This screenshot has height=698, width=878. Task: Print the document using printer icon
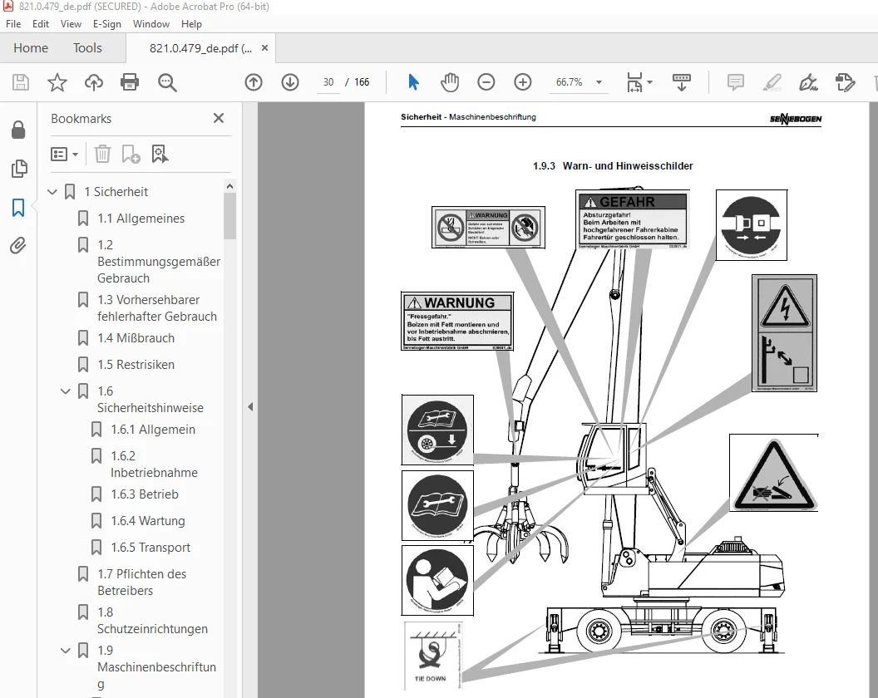tap(130, 82)
